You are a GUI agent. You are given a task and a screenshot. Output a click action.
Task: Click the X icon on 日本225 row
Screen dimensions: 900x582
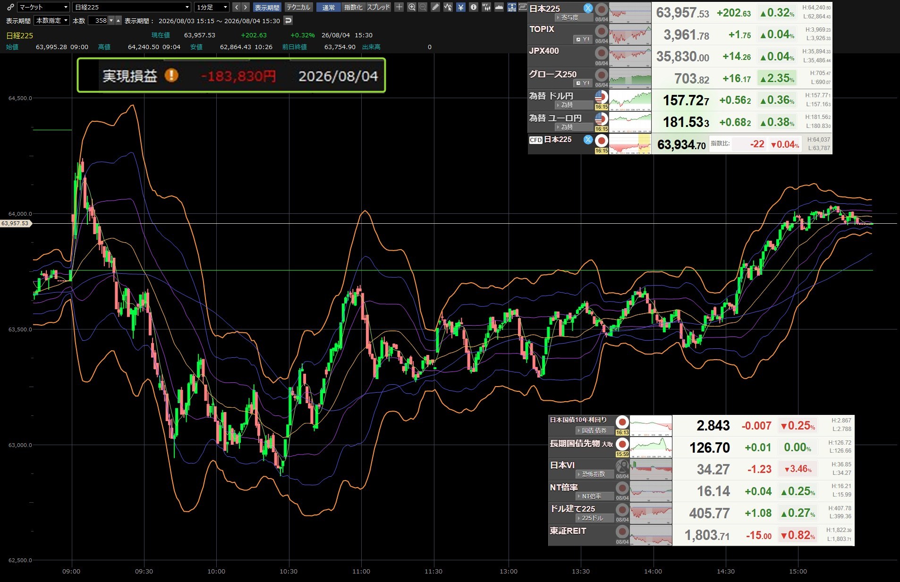coord(588,8)
